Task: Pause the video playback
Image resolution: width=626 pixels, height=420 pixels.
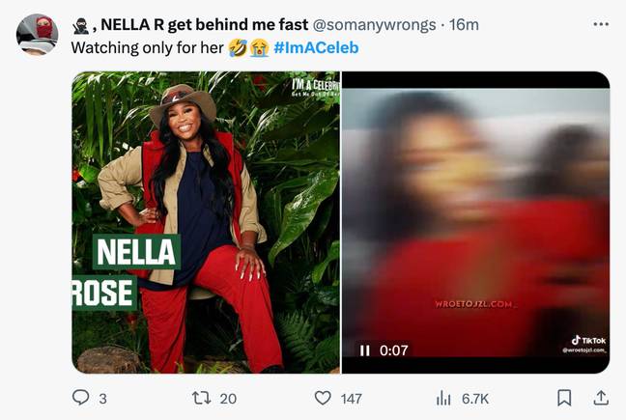Action: (364, 350)
